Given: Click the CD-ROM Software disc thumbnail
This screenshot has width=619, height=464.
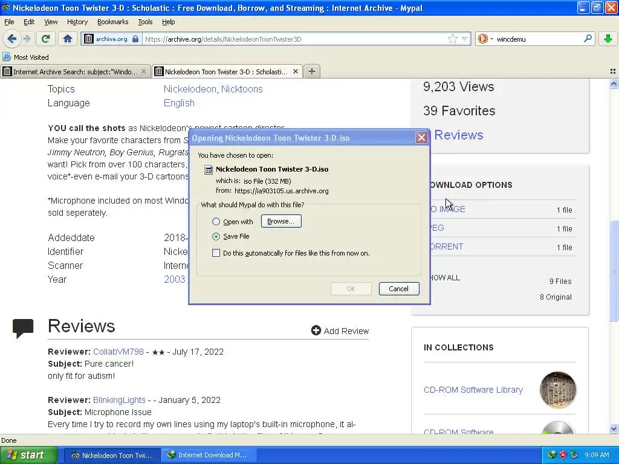Looking at the screenshot, I should [x=557, y=428].
